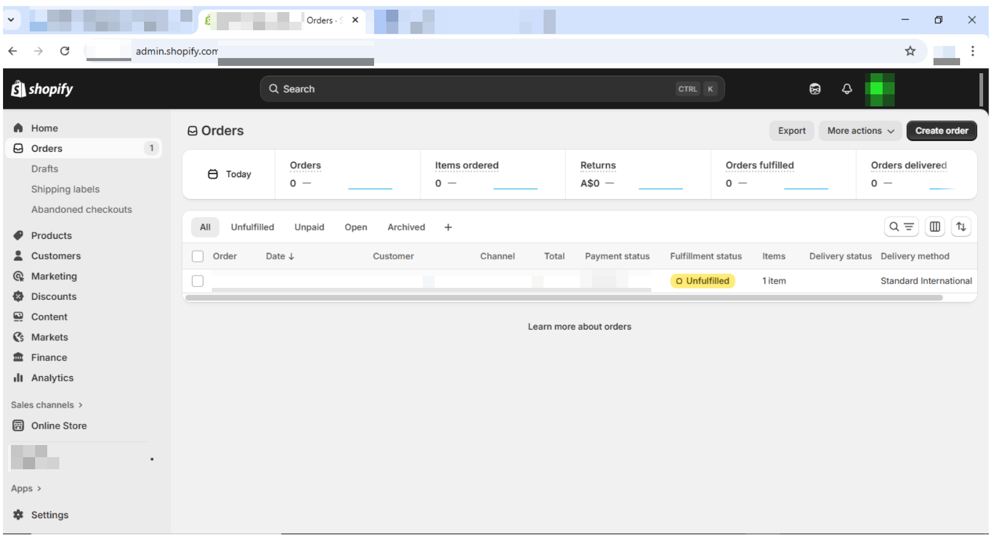Reload the page in the browser
This screenshot has height=540, width=994.
tap(65, 51)
